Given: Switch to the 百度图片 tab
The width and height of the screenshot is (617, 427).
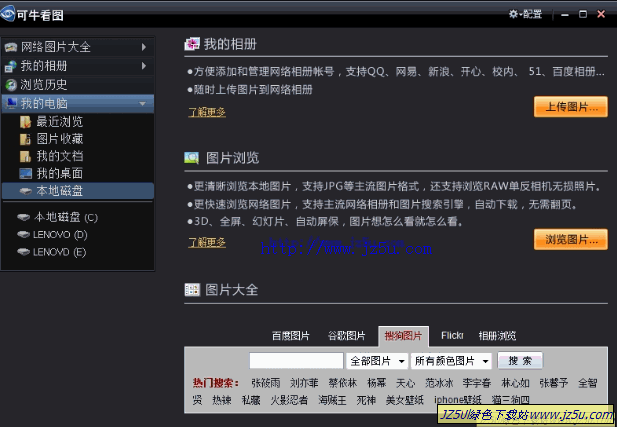Looking at the screenshot, I should pyautogui.click(x=291, y=336).
